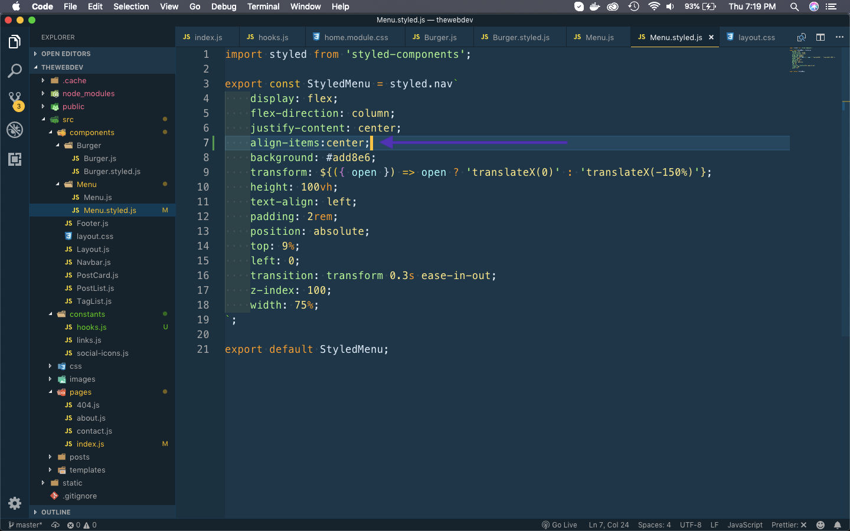Screen dimensions: 850x531
Task: Expand the templates folder
Action: (103, 470)
